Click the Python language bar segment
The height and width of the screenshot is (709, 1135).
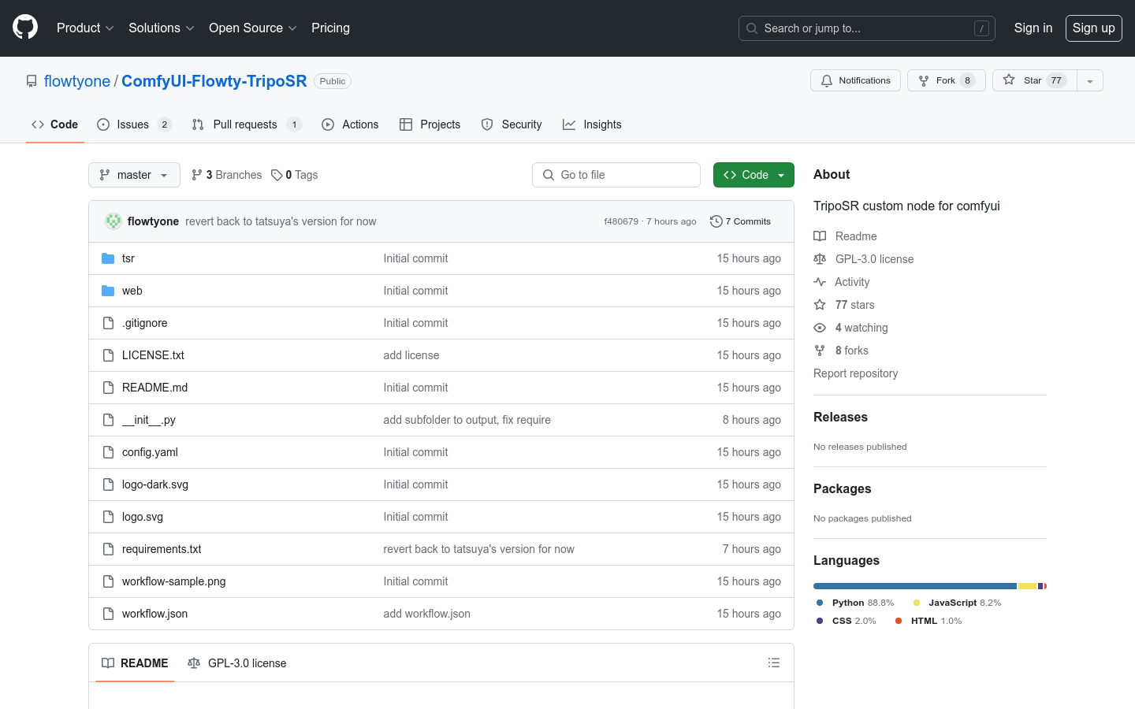click(914, 586)
